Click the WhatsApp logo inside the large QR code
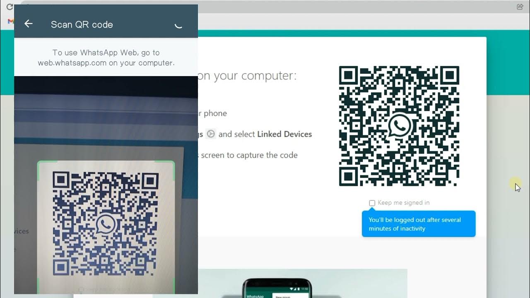Image resolution: width=530 pixels, height=298 pixels. point(399,126)
